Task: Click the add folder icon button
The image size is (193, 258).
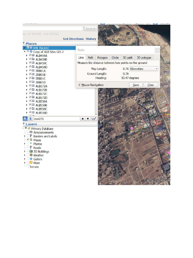Action: point(94,119)
